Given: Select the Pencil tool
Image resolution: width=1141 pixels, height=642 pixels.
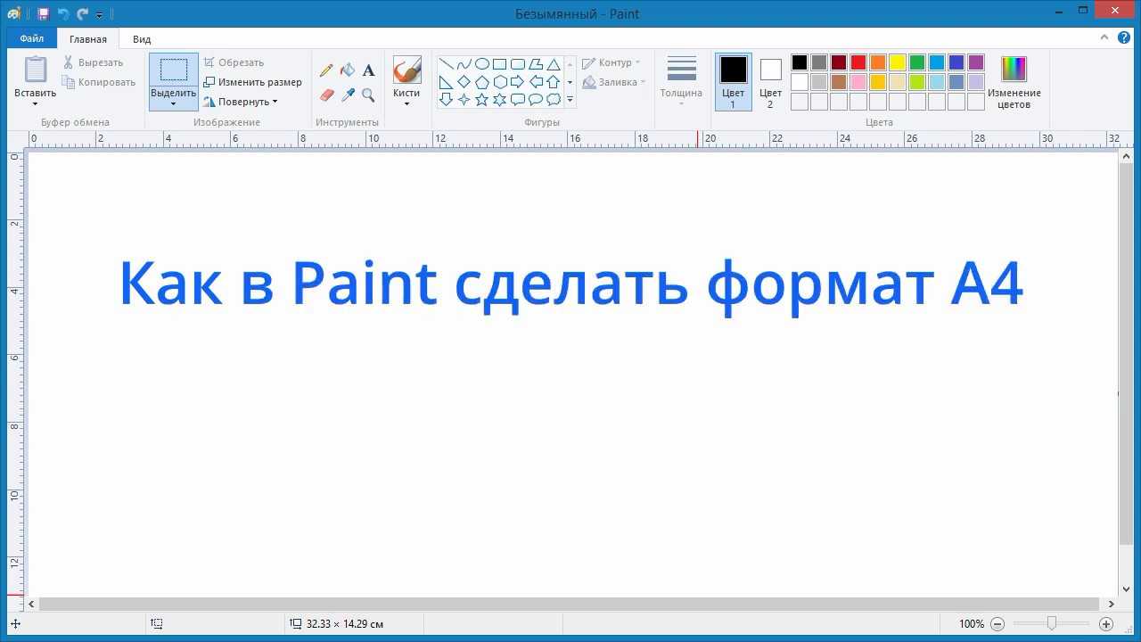Looking at the screenshot, I should pyautogui.click(x=326, y=70).
